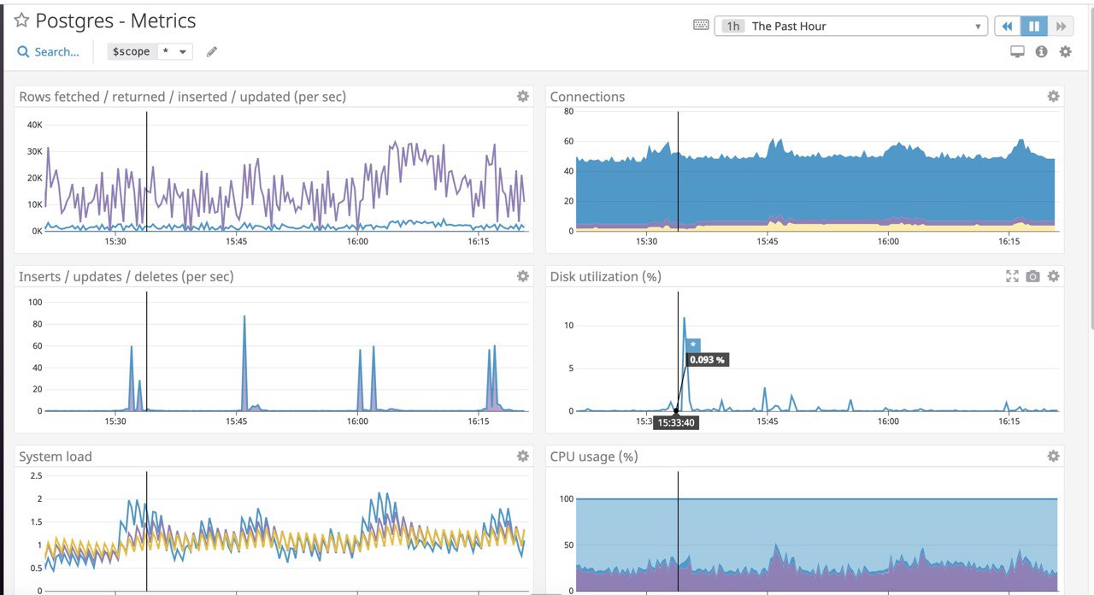Open the $scope variable value dropdown
Screen dimensions: 1094x595
tap(174, 52)
